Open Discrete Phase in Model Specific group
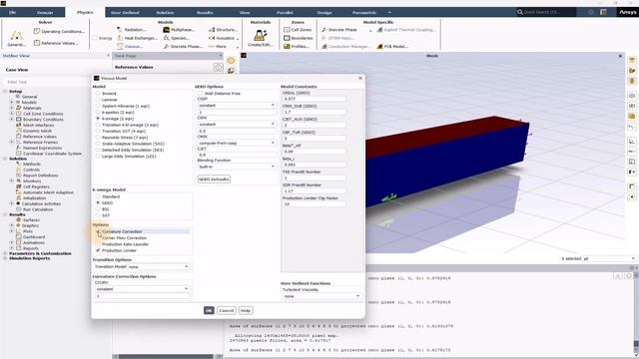 [339, 30]
